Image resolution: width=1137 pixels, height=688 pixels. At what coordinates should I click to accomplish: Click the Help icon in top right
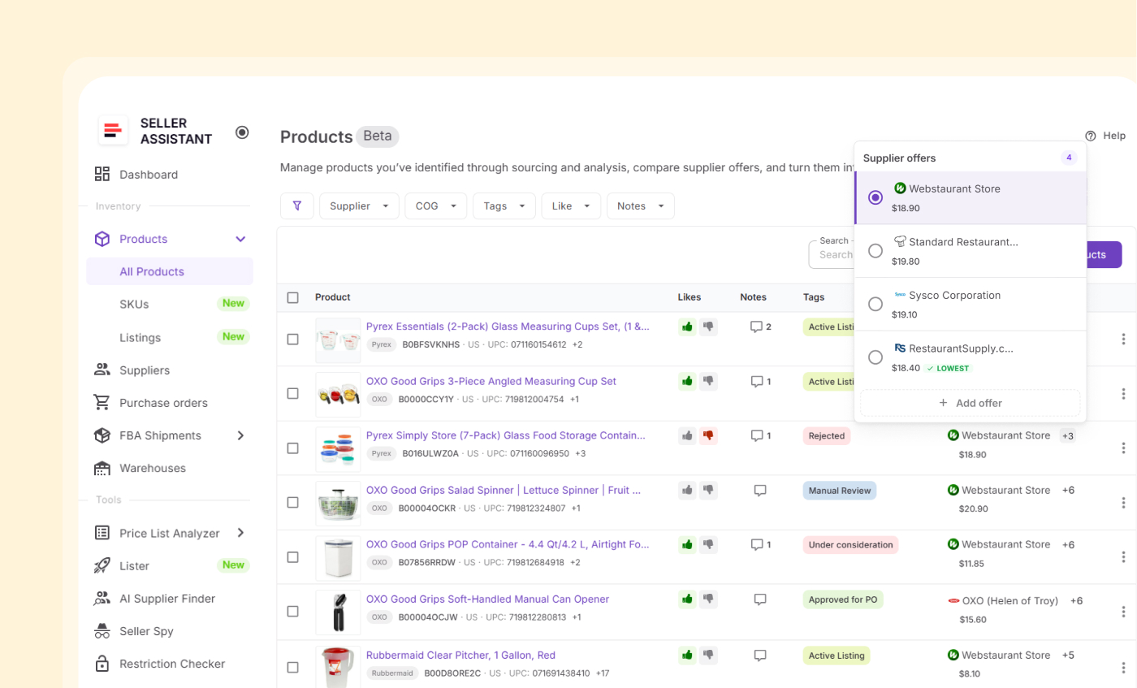coord(1091,136)
